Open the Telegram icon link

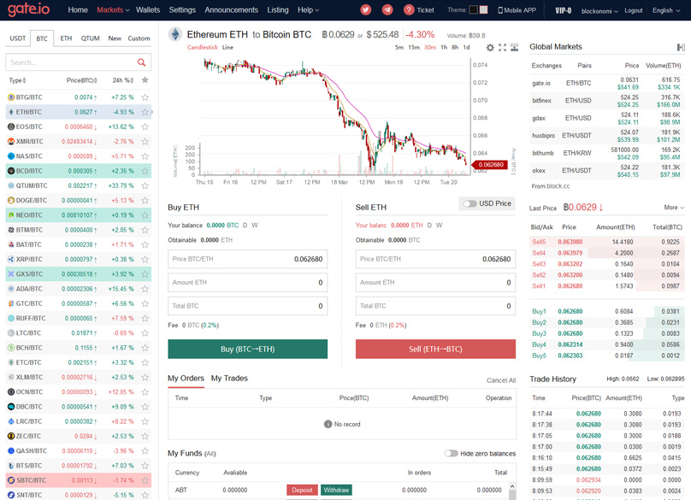387,9
